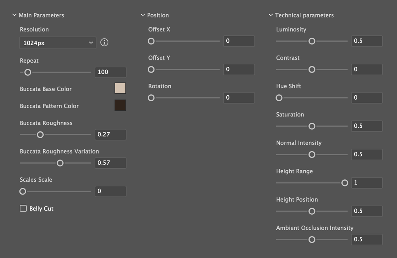
Task: Click the Contrast value field
Action: click(367, 69)
